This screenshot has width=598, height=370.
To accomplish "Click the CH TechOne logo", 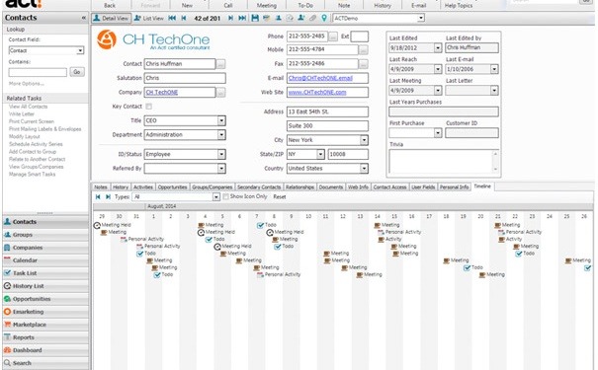I will (153, 40).
